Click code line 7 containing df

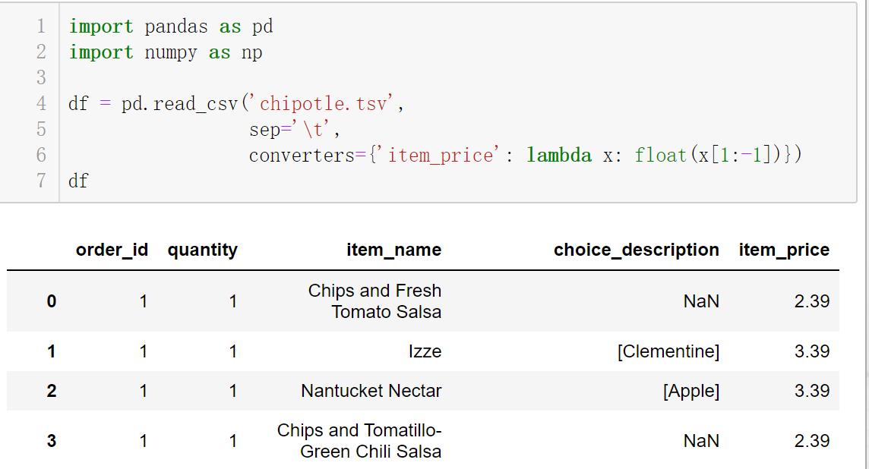click(78, 181)
